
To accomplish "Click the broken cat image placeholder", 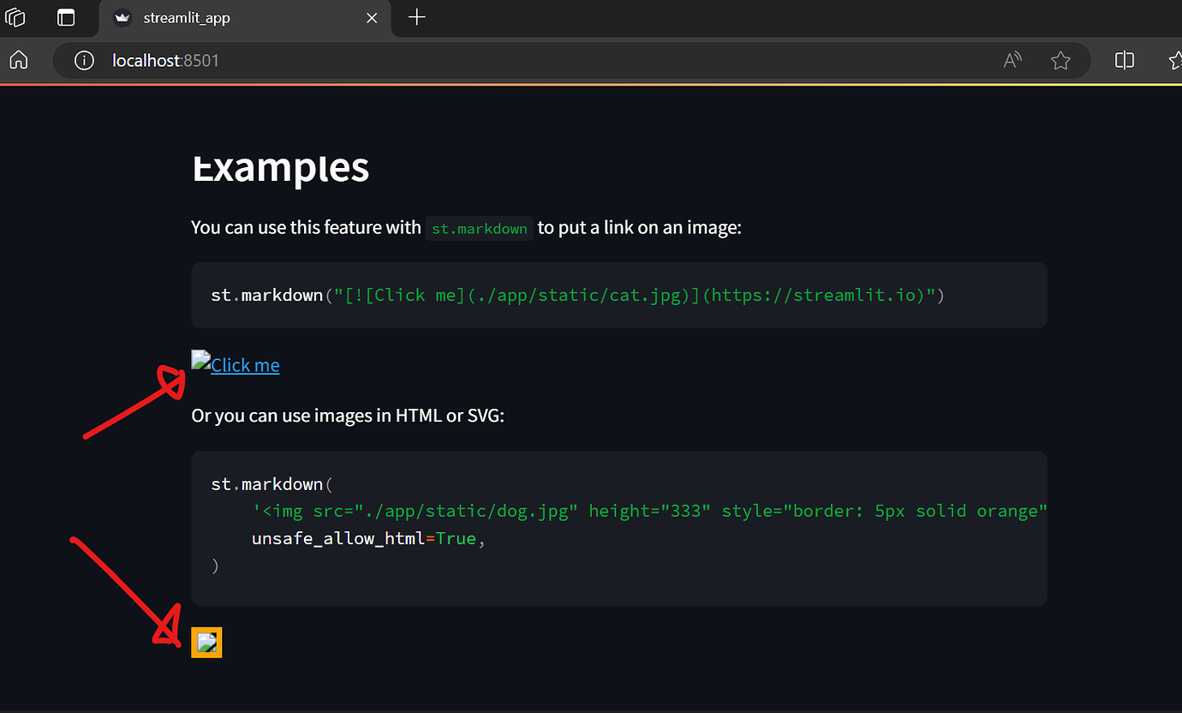I will [x=200, y=360].
